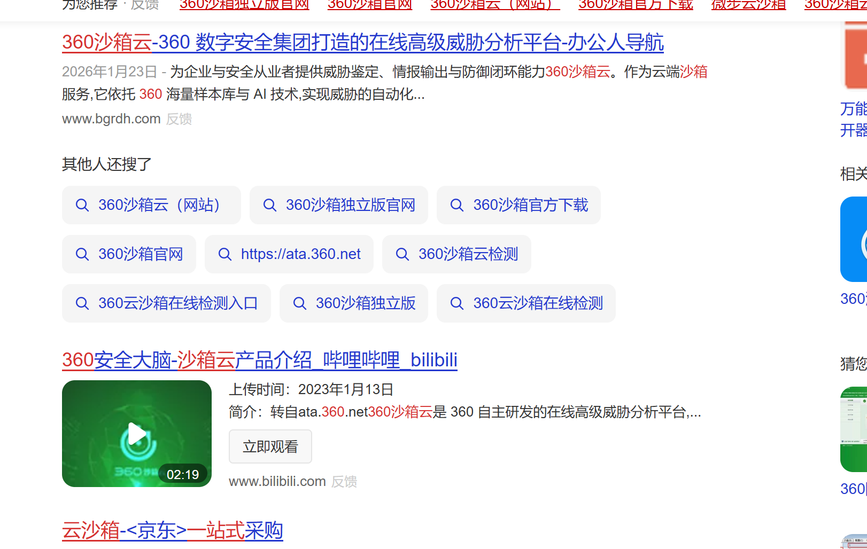The width and height of the screenshot is (867, 549).
Task: Open top recommendation 360沙箱云（网站）
Action: point(496,5)
